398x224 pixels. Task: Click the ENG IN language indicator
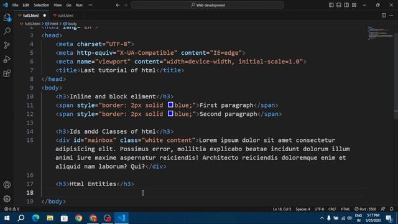pos(358,218)
